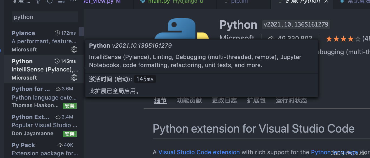Follow the Visual Studio Code extension link

coord(199,152)
